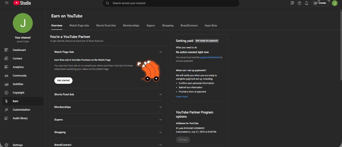
Task: Click the Community people icon
Action: [x=6, y=76]
